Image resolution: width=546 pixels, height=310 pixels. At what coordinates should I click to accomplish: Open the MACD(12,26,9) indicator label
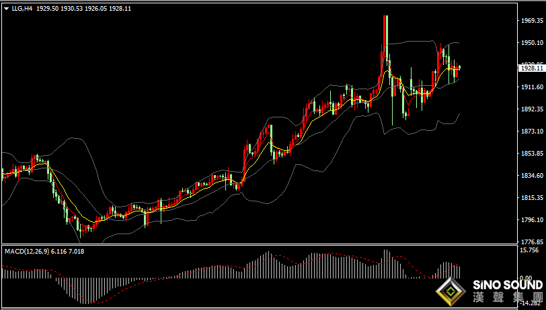tap(27, 251)
